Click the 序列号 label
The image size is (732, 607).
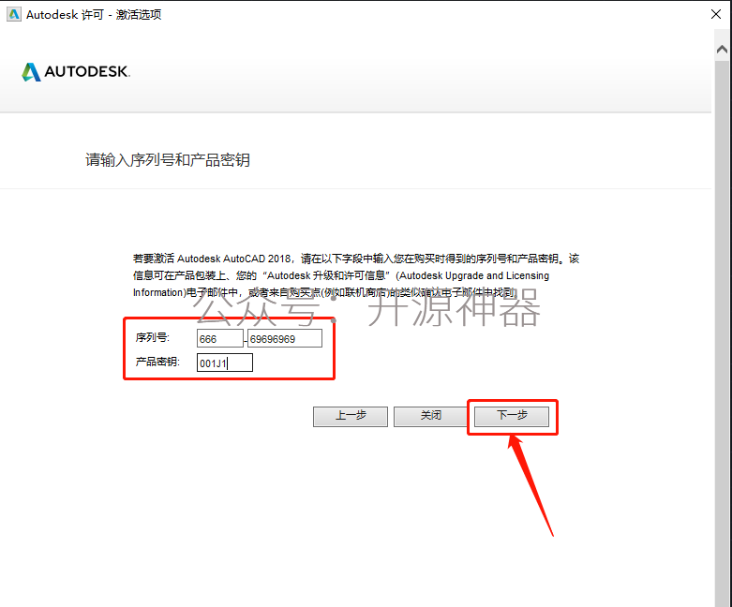[x=152, y=337]
